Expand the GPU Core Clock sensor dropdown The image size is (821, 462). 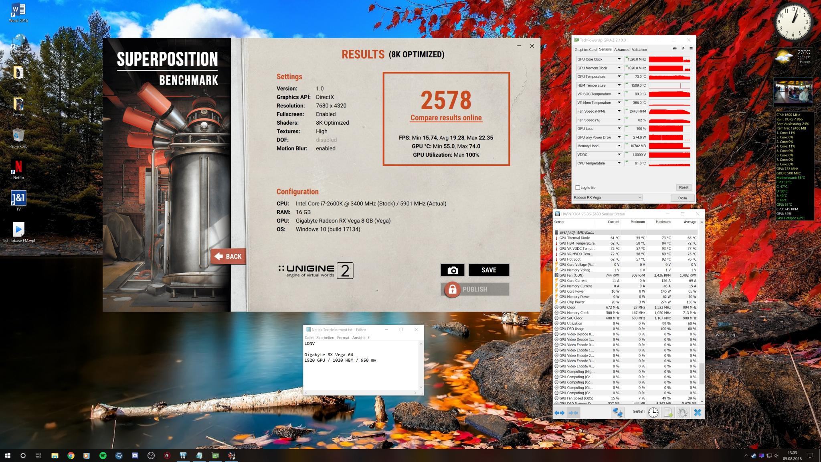pyautogui.click(x=619, y=59)
